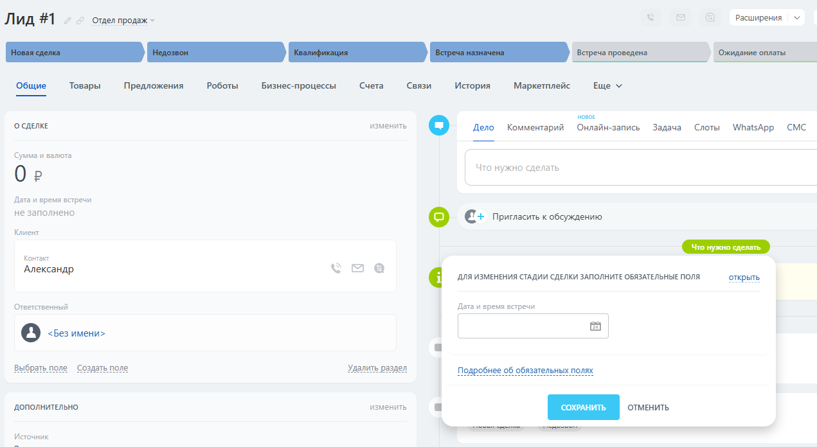This screenshot has width=817, height=447.
Task: Click the Отменить button
Action: coord(649,407)
